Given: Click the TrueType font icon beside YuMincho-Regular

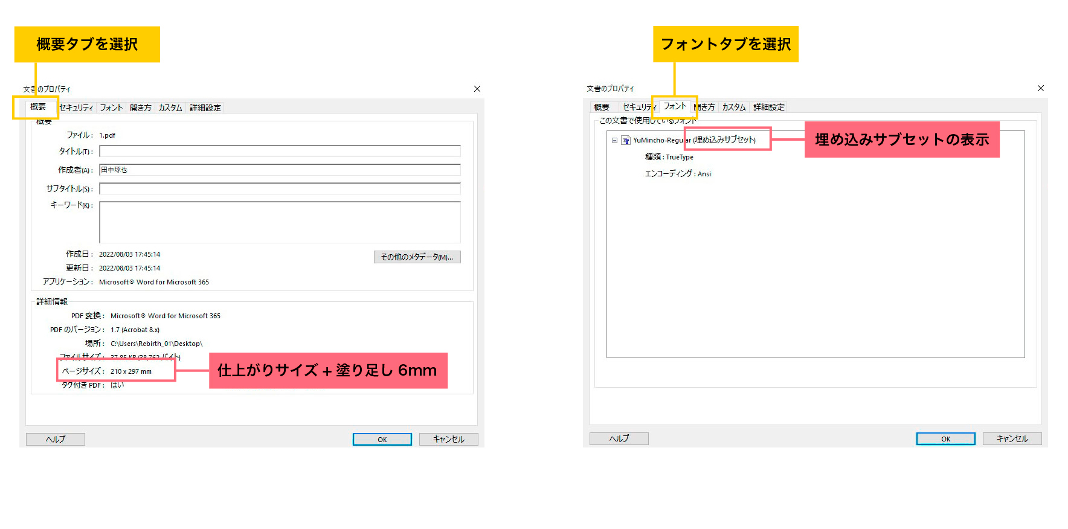Looking at the screenshot, I should coord(626,140).
